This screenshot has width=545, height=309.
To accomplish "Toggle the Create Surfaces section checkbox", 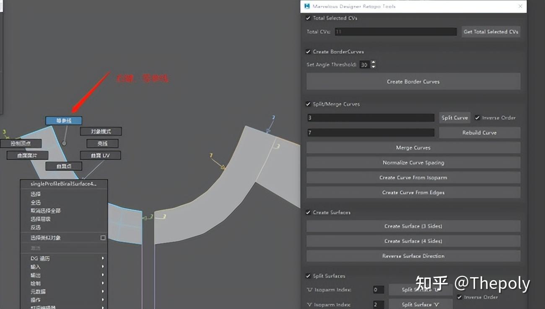I will (309, 212).
